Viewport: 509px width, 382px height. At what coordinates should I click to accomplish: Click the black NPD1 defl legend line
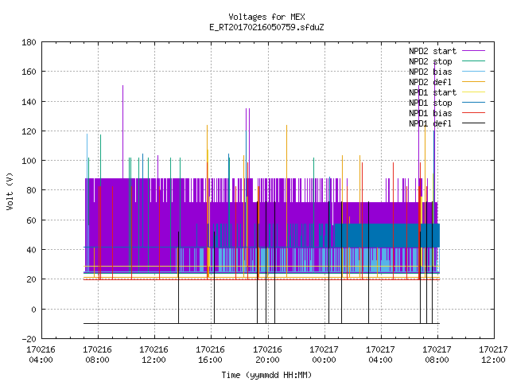pyautogui.click(x=473, y=123)
